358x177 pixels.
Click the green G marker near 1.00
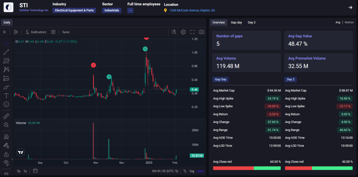[145, 49]
